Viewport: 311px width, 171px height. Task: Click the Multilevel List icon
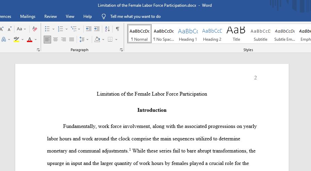point(74,29)
